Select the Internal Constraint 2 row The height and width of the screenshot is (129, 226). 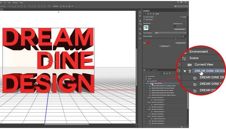159,100
